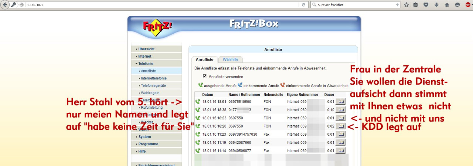This screenshot has height=166, width=473.
Task: Go to the browser home page icon
Action: tap(447, 5)
